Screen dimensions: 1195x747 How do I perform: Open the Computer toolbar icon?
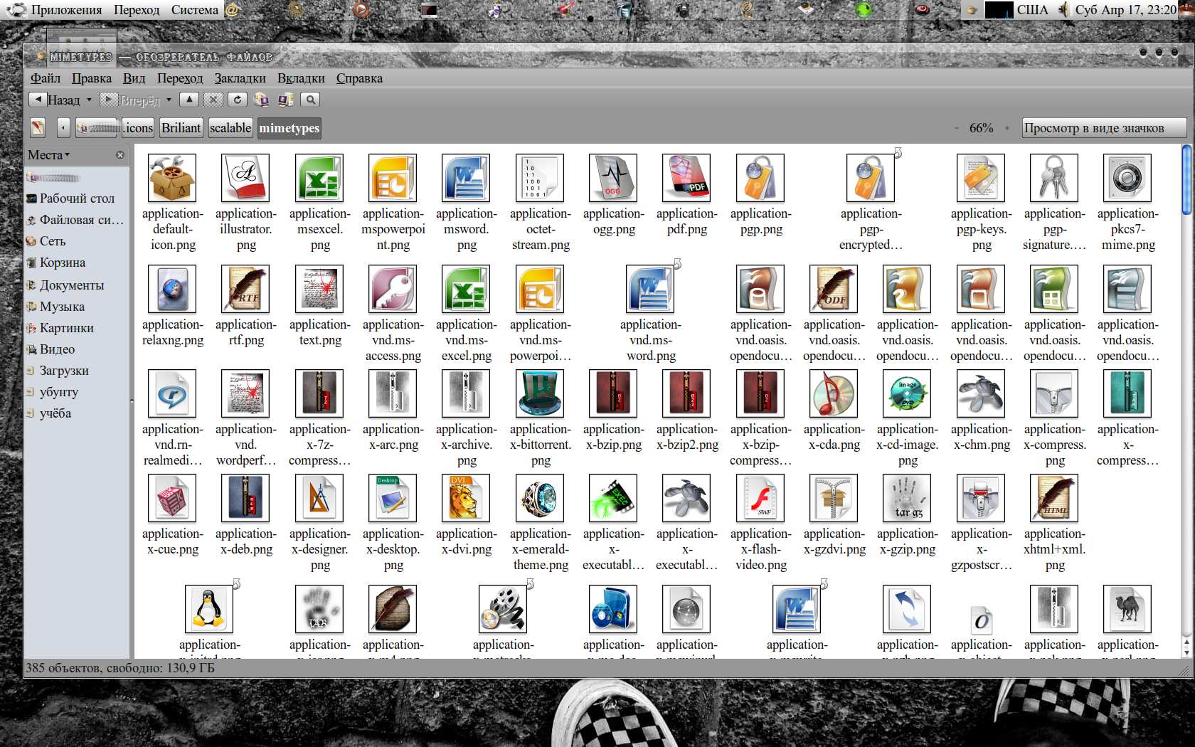click(285, 100)
